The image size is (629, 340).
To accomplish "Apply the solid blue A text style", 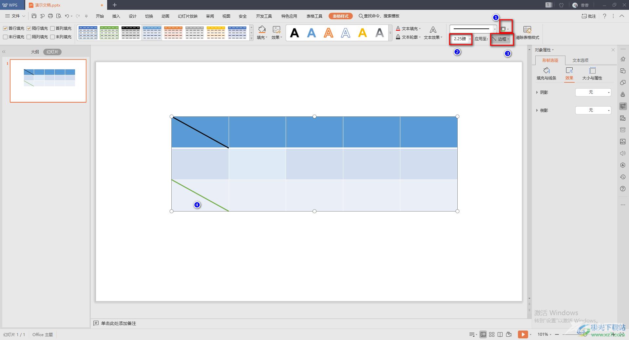I will [312, 33].
